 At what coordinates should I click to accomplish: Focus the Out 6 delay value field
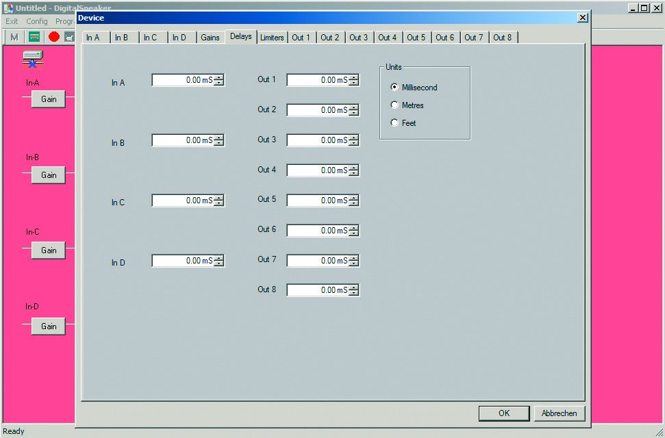tap(318, 230)
